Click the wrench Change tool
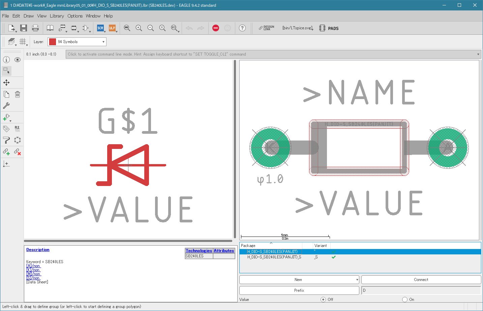 coord(6,105)
